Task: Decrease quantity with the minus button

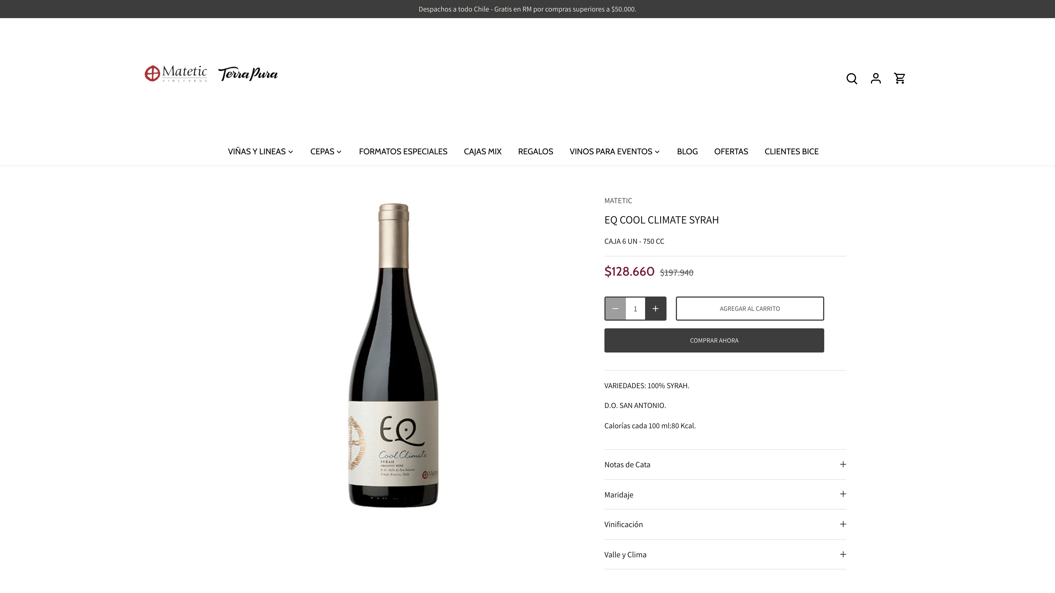Action: 615,309
